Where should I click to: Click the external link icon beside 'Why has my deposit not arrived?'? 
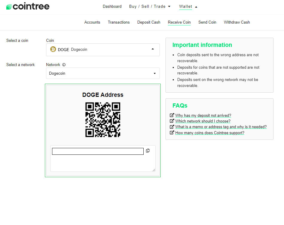click(x=172, y=115)
